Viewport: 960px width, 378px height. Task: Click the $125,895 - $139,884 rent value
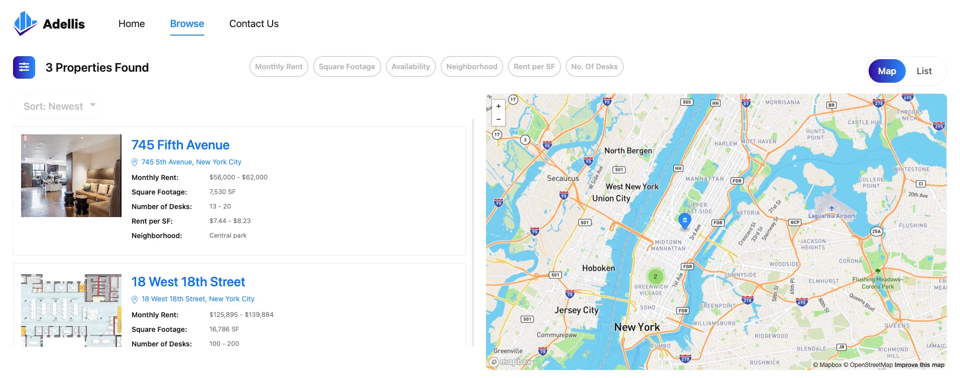[242, 315]
